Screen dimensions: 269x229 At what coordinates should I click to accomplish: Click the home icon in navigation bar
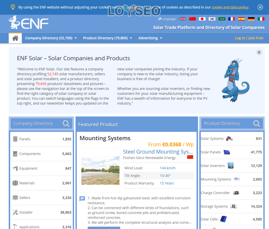coord(15,38)
